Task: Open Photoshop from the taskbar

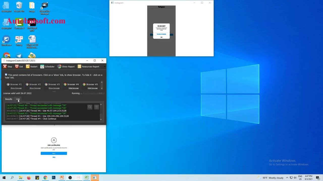Action: tap(53, 178)
